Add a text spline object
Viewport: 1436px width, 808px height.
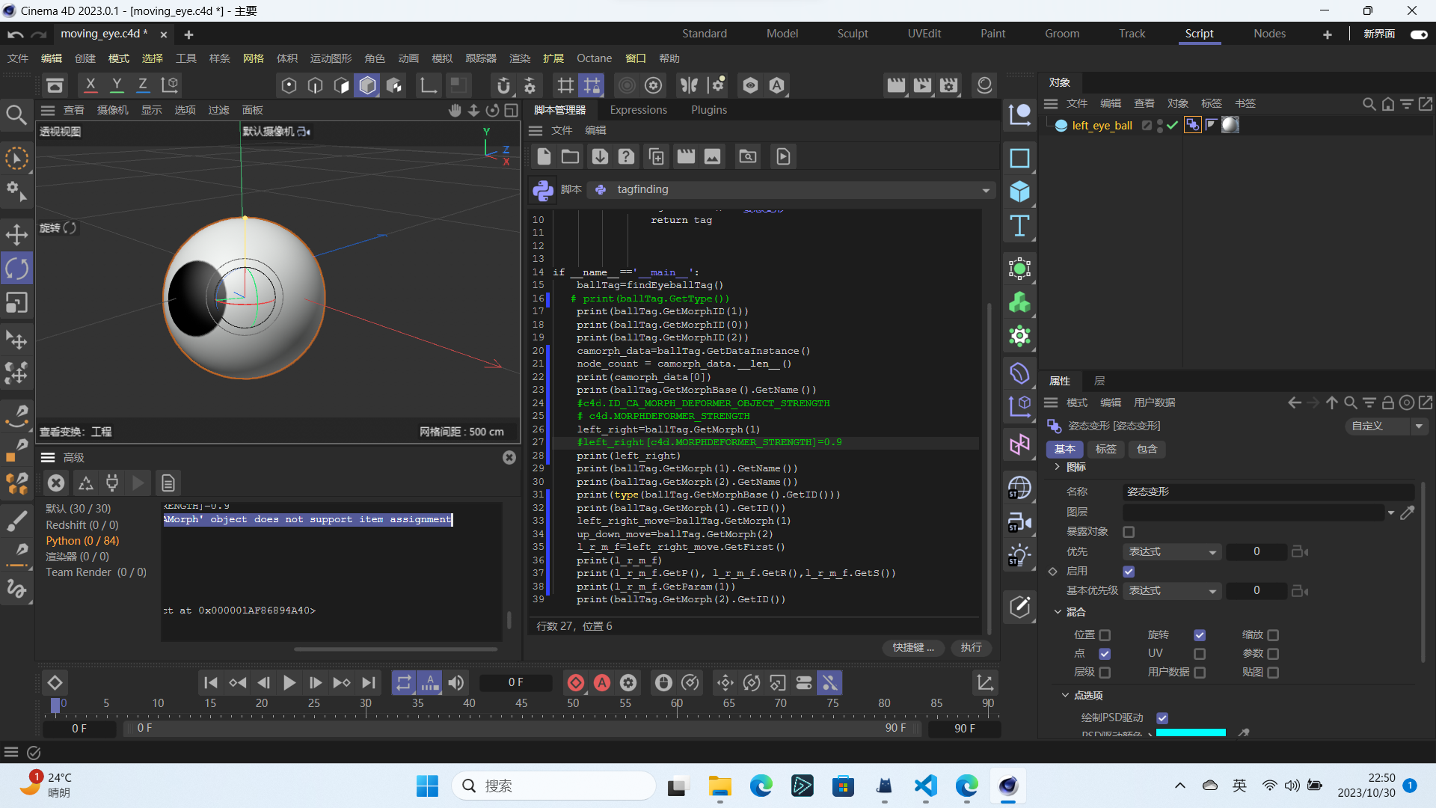pyautogui.click(x=1019, y=226)
